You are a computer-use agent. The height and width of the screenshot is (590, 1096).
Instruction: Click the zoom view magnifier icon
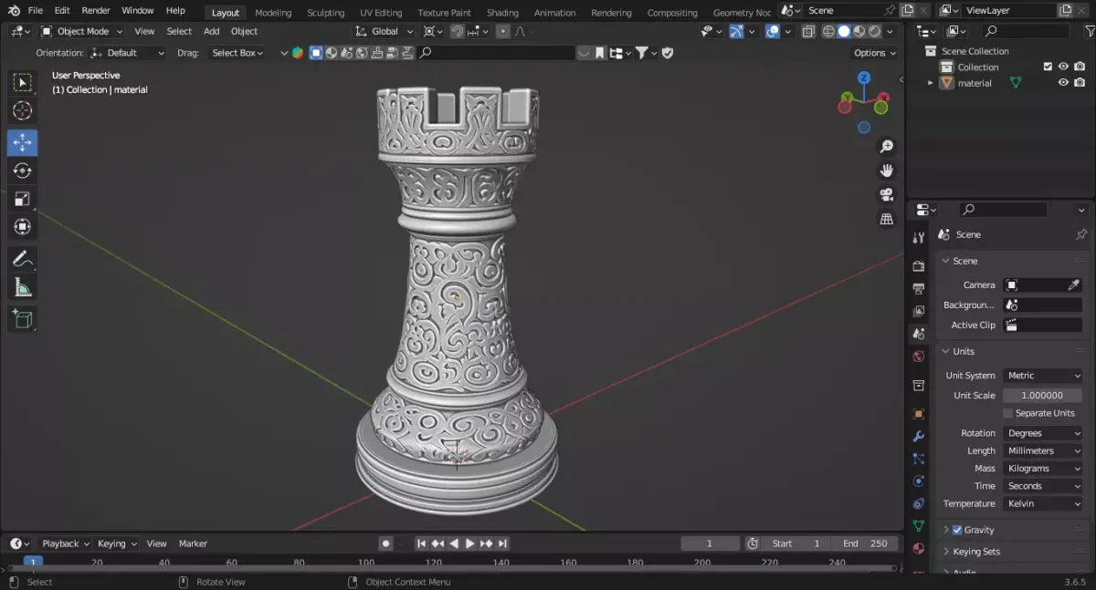coord(886,147)
